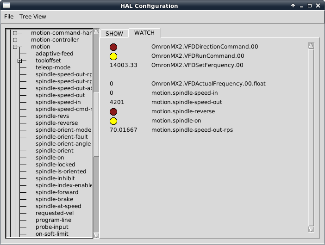Select program-line in the tree
The height and width of the screenshot is (245, 325).
[54, 220]
